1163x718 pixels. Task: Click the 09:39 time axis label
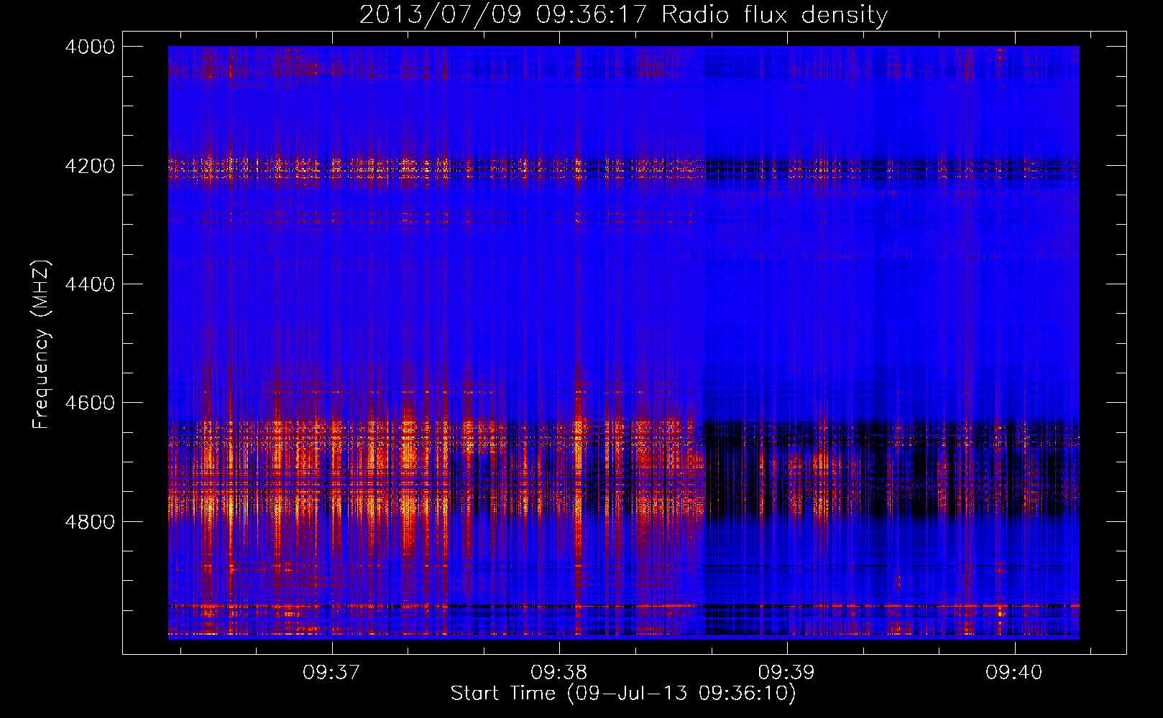(787, 673)
